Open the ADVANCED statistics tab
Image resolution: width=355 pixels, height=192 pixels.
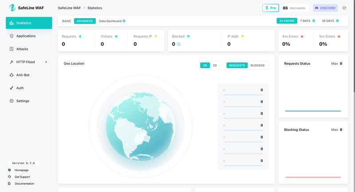tap(85, 21)
